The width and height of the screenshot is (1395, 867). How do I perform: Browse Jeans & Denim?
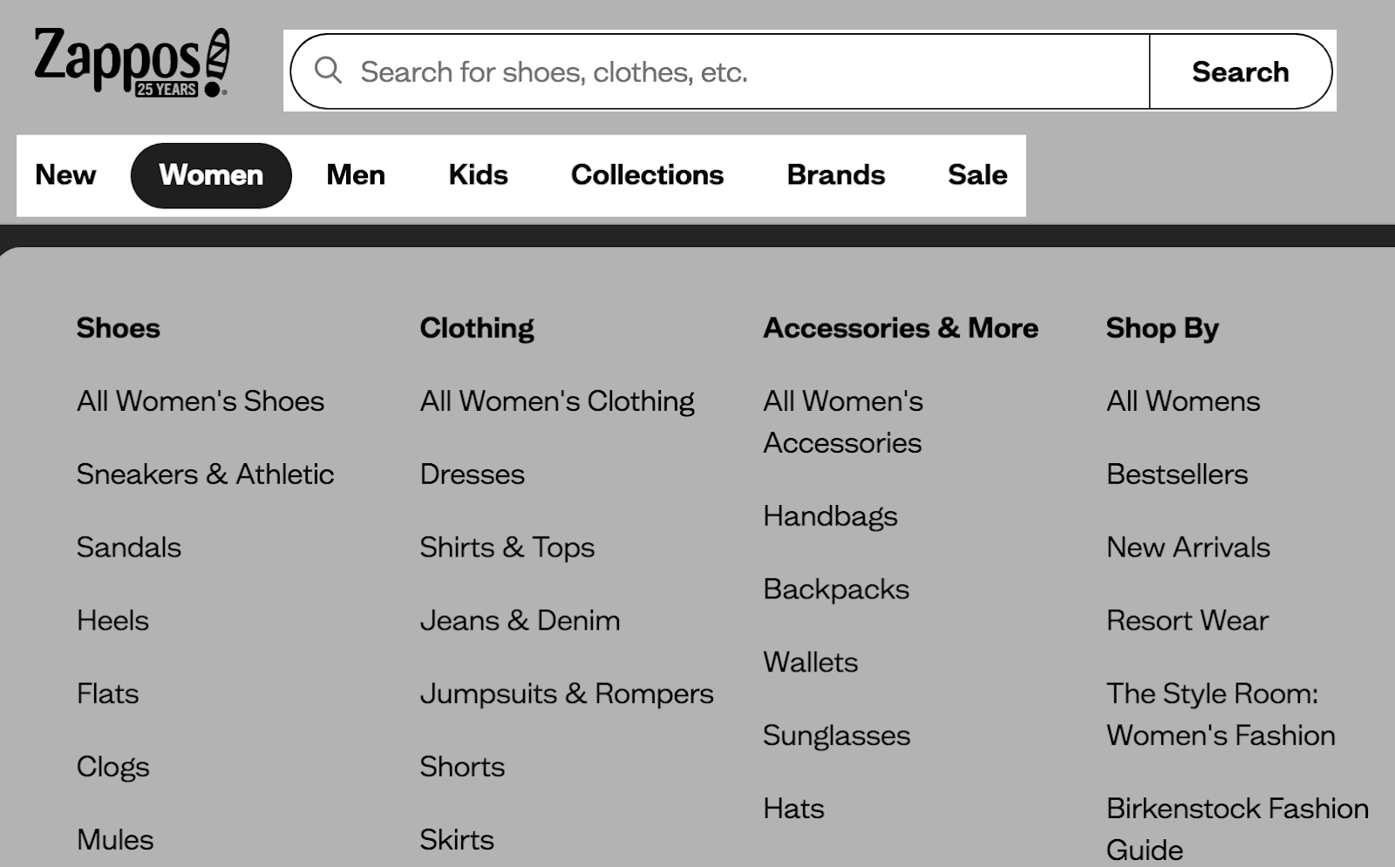520,620
